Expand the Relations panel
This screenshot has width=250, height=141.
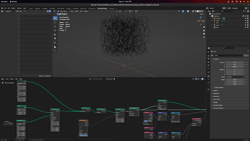[x=216, y=90]
